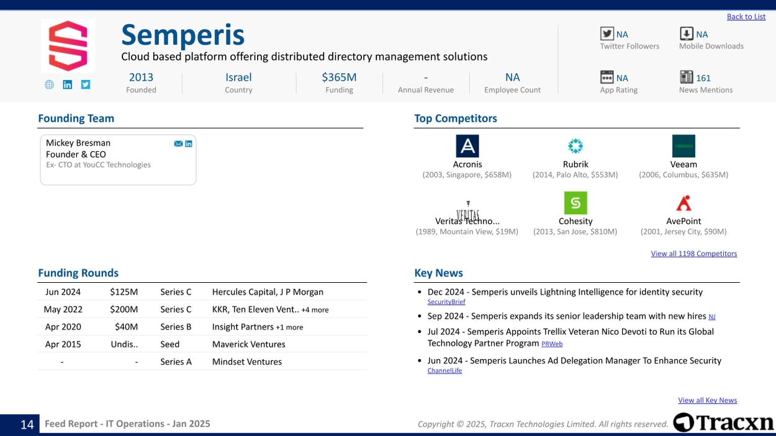The width and height of the screenshot is (776, 436).
Task: Open the ChannelLife news source link
Action: tap(444, 371)
